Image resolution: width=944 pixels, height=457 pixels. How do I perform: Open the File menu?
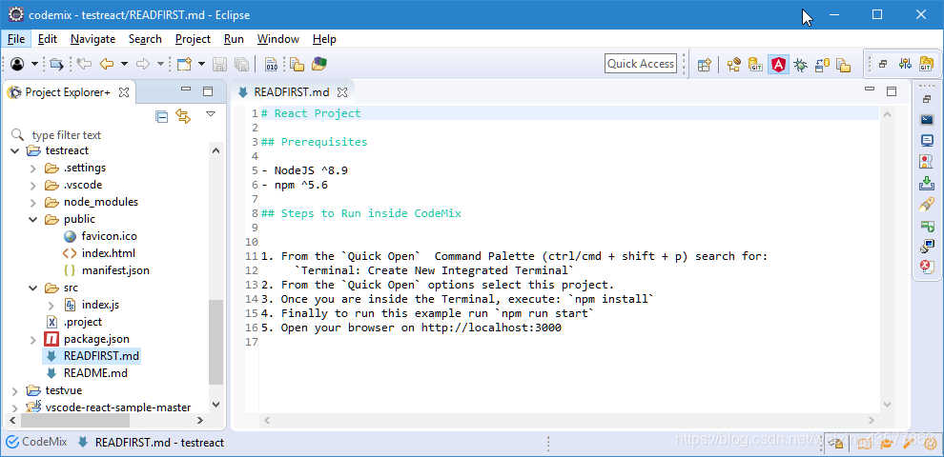[16, 39]
